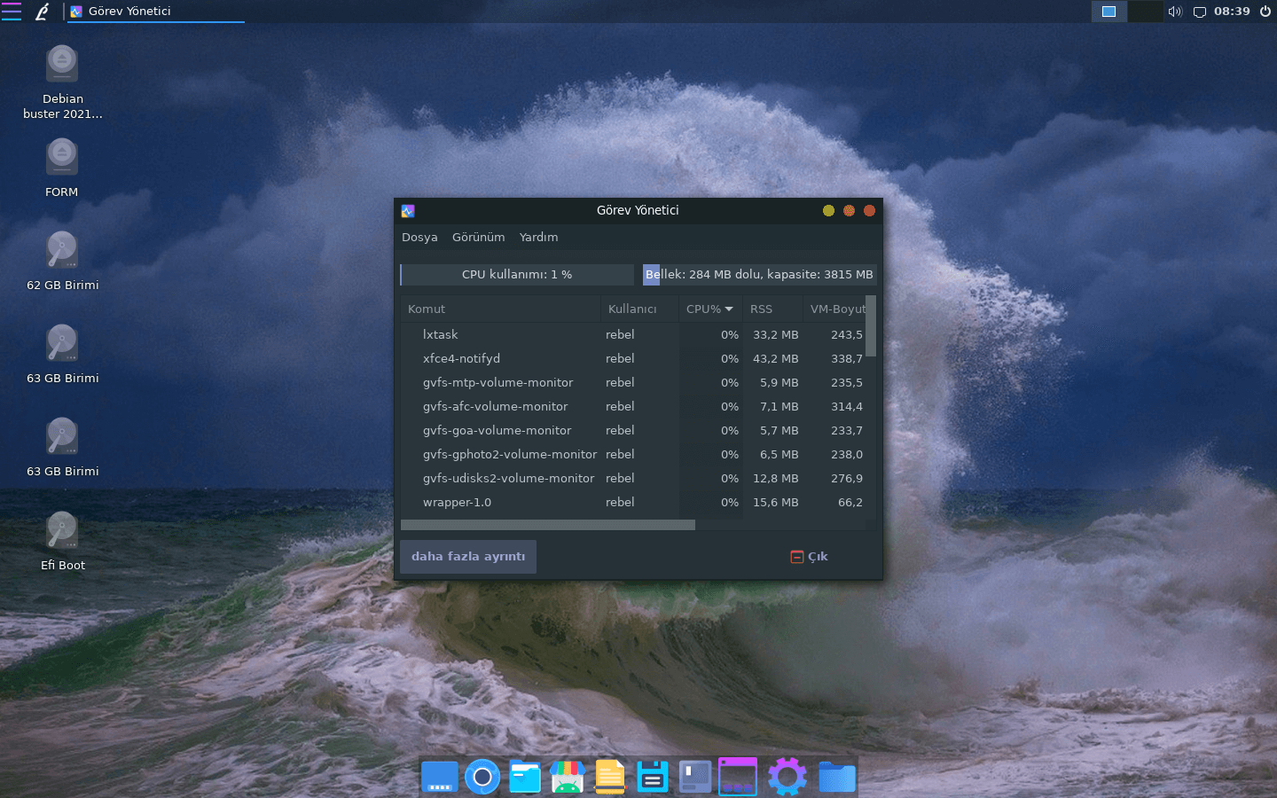This screenshot has width=1277, height=798.
Task: Click the Bellek memory usage bar
Action: (759, 275)
